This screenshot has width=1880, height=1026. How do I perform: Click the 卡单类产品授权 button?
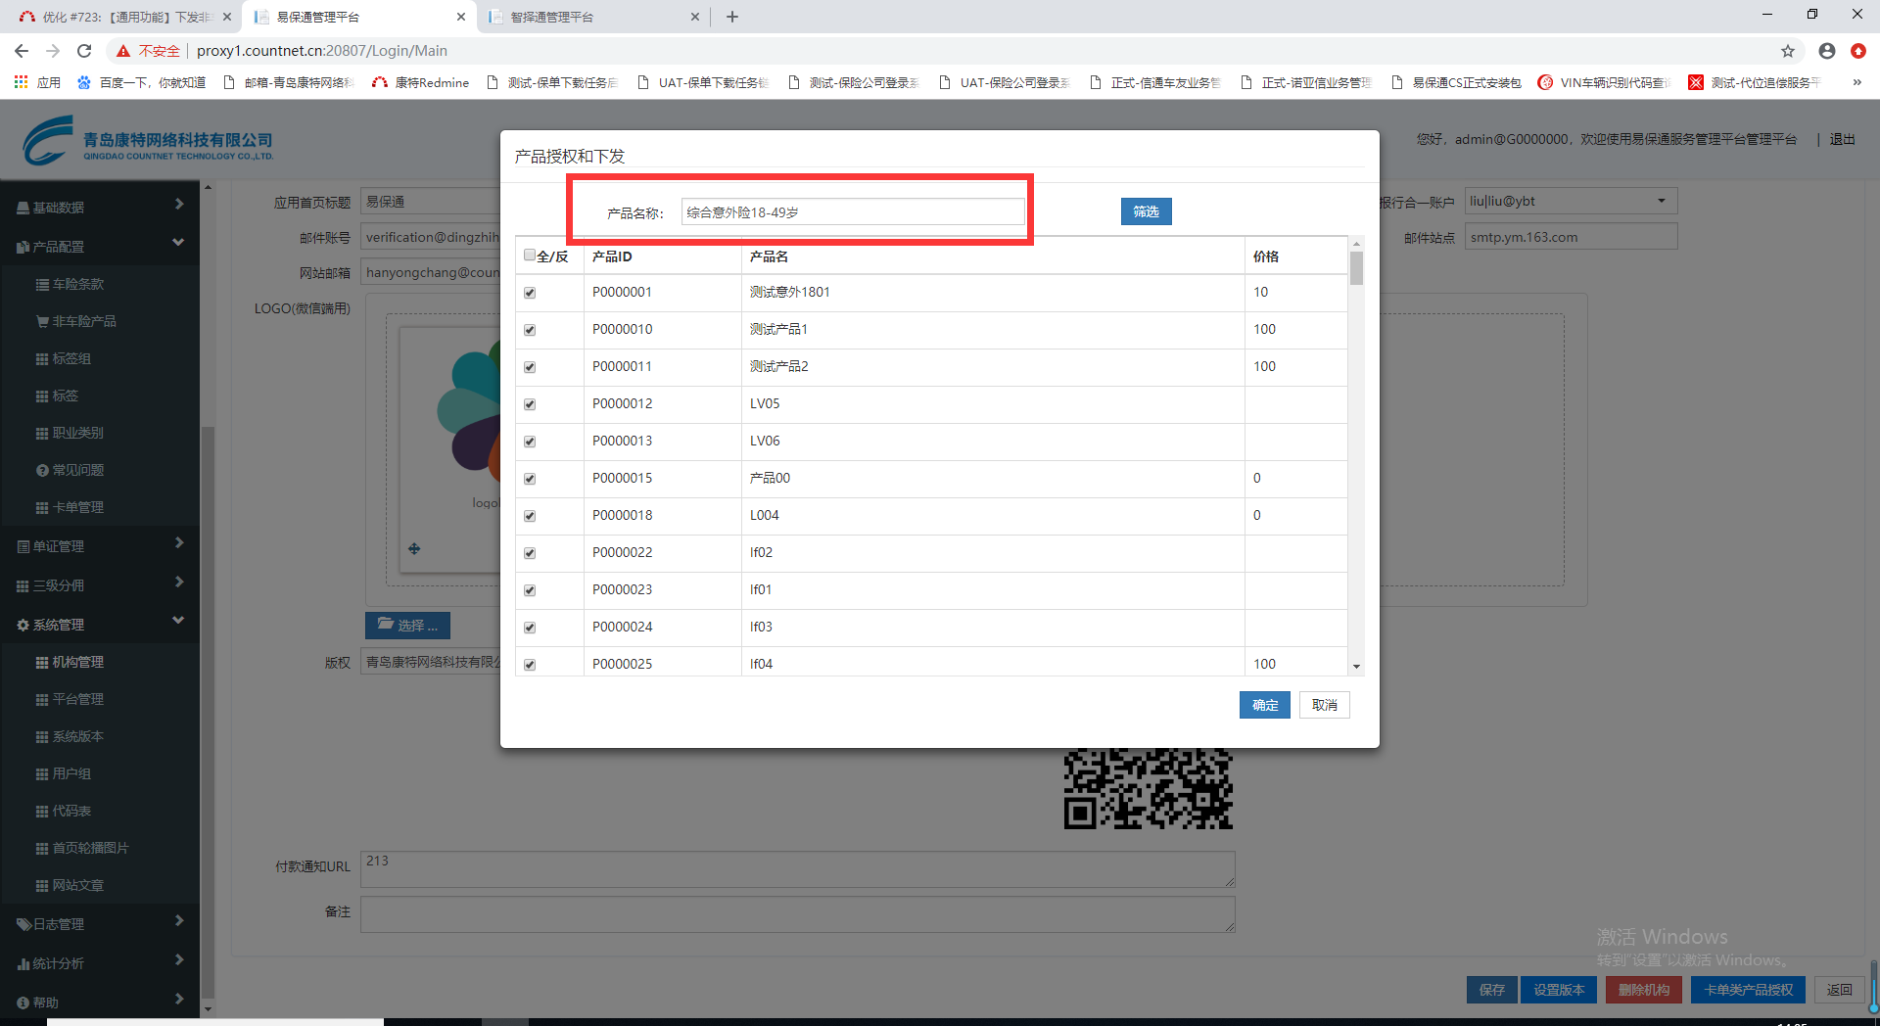point(1748,990)
